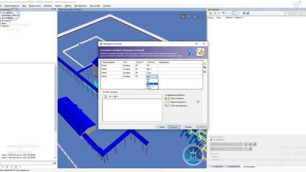Click the Отоп cell in the third rule row
306x172 pixels.
point(152,73)
